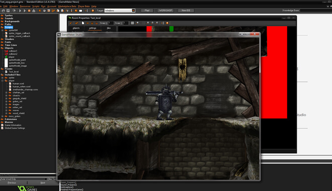The image size is (332, 191).
Task: Open the Scripts menu
Action: click(36, 7)
